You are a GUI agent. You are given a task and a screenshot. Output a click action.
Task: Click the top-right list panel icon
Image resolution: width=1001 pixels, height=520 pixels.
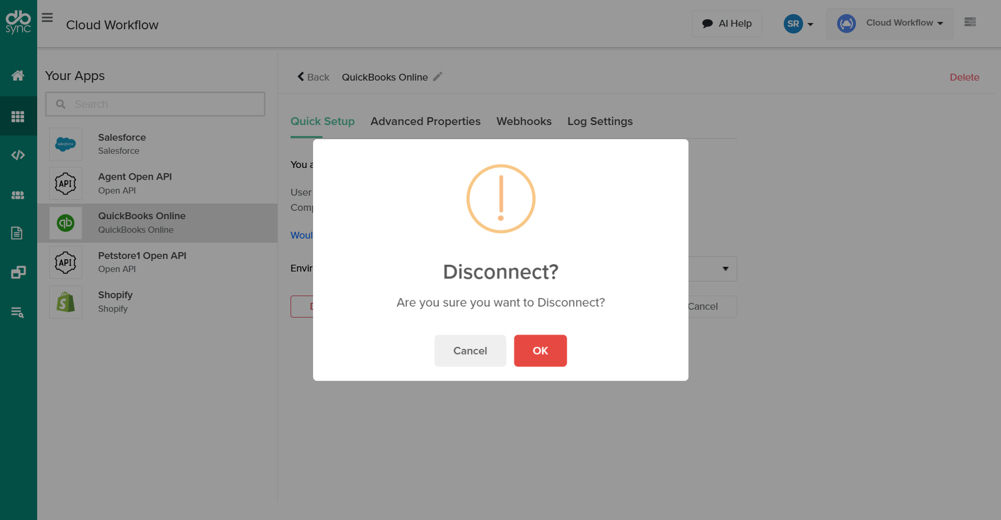pyautogui.click(x=970, y=22)
